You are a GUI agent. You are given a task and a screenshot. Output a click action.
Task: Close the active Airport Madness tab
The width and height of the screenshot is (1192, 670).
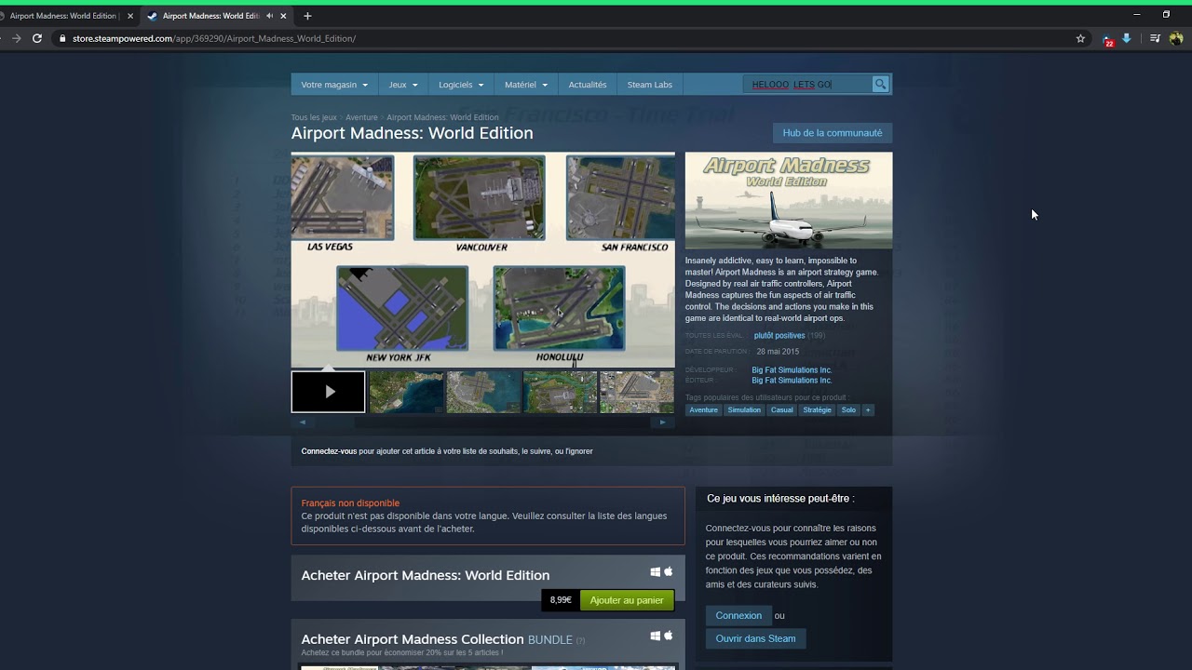point(283,16)
